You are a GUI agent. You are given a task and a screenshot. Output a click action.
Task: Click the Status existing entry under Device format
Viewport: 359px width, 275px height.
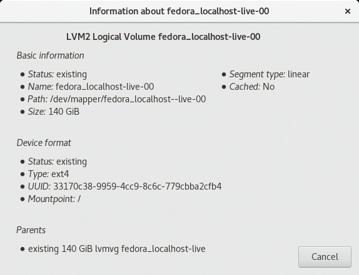pyautogui.click(x=58, y=162)
